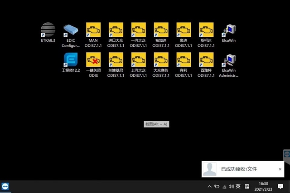290x193 pixels.
Task: Switch the 英 input language indicator
Action: [x=238, y=186]
